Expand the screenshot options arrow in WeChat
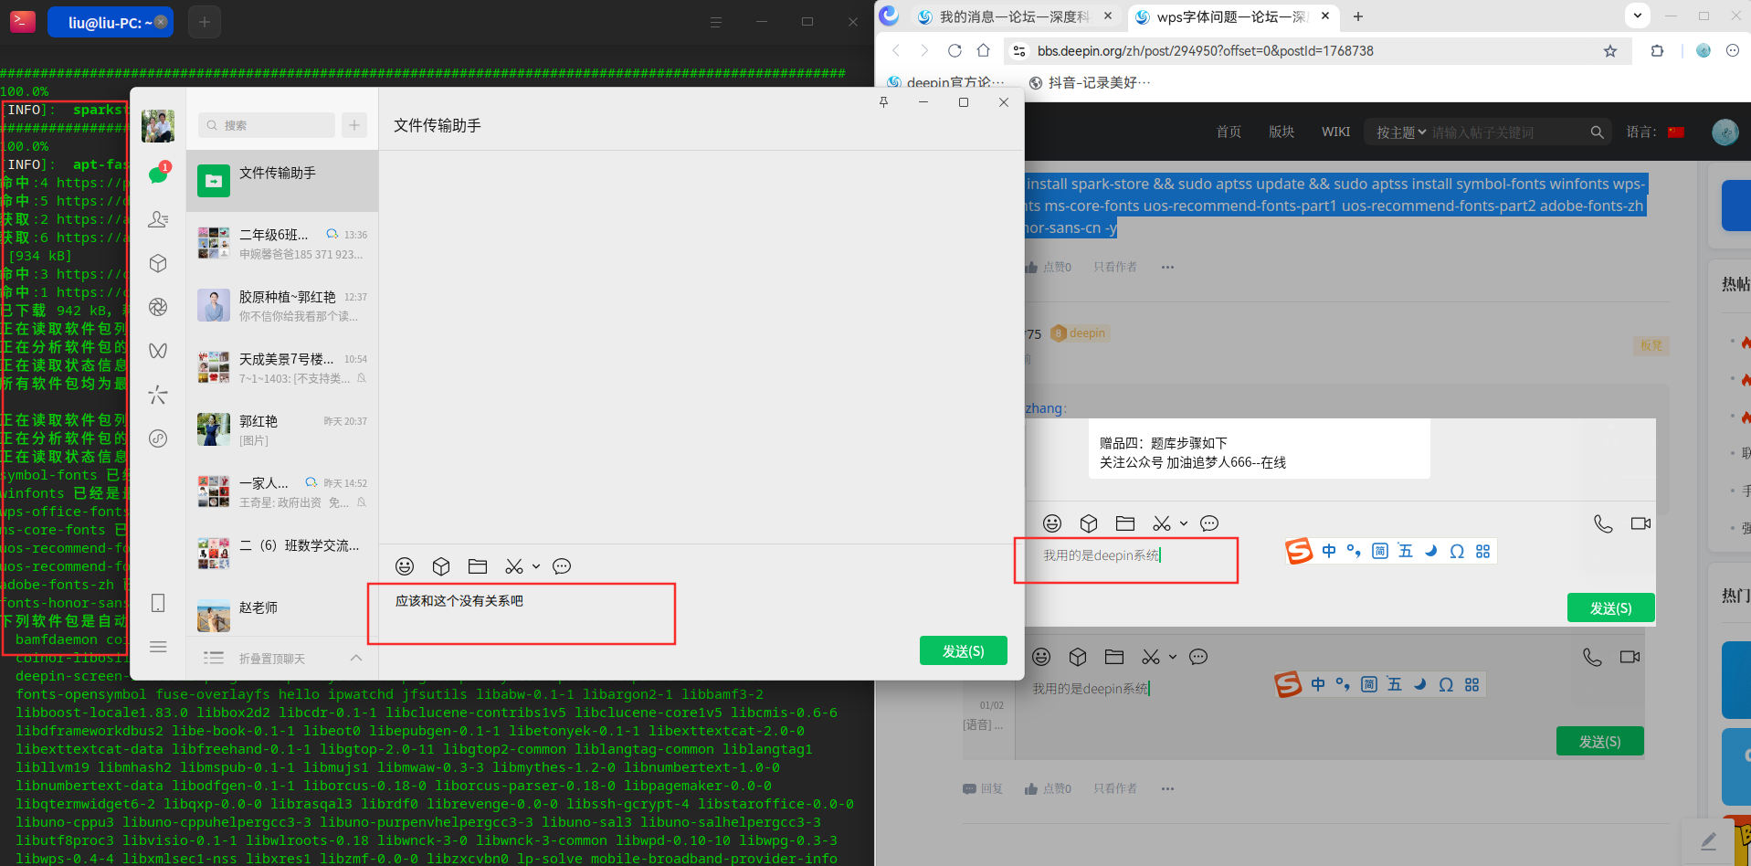This screenshot has height=866, width=1751. (536, 566)
